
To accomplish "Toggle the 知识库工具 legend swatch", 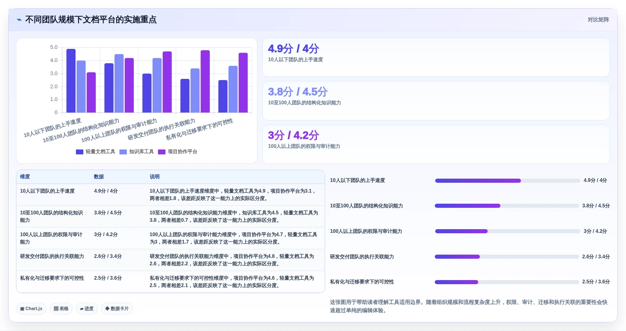I will pyautogui.click(x=123, y=152).
